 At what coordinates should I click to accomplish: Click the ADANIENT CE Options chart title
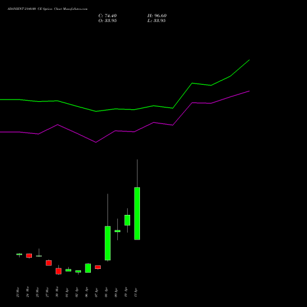pos(47,9)
